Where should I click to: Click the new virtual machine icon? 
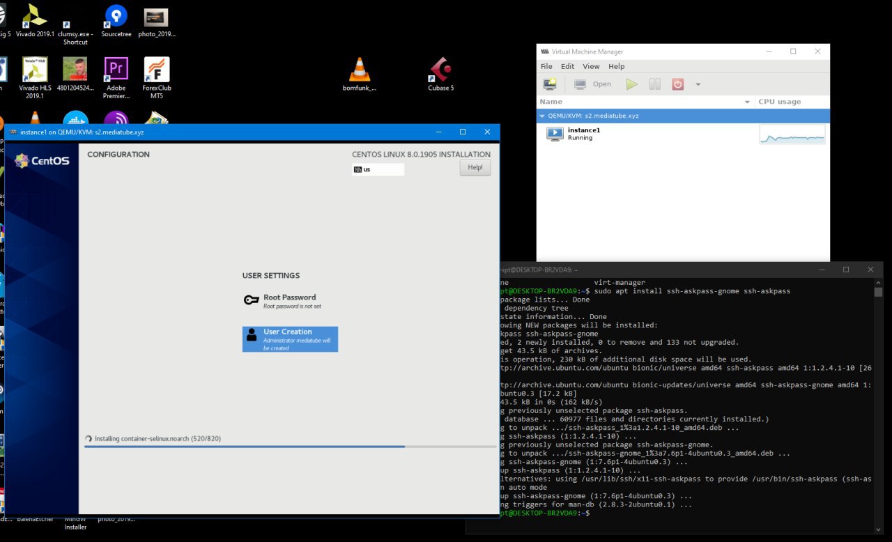[x=550, y=84]
